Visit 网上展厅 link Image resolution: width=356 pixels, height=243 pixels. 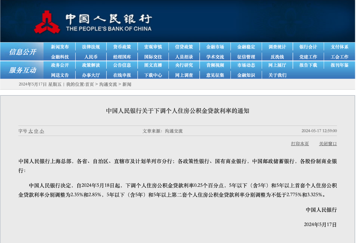pos(277,65)
